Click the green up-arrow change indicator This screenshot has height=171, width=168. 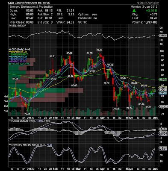[134, 11]
